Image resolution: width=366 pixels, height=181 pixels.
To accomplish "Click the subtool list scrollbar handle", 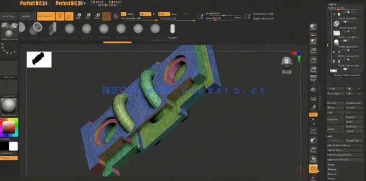I will click(x=328, y=45).
